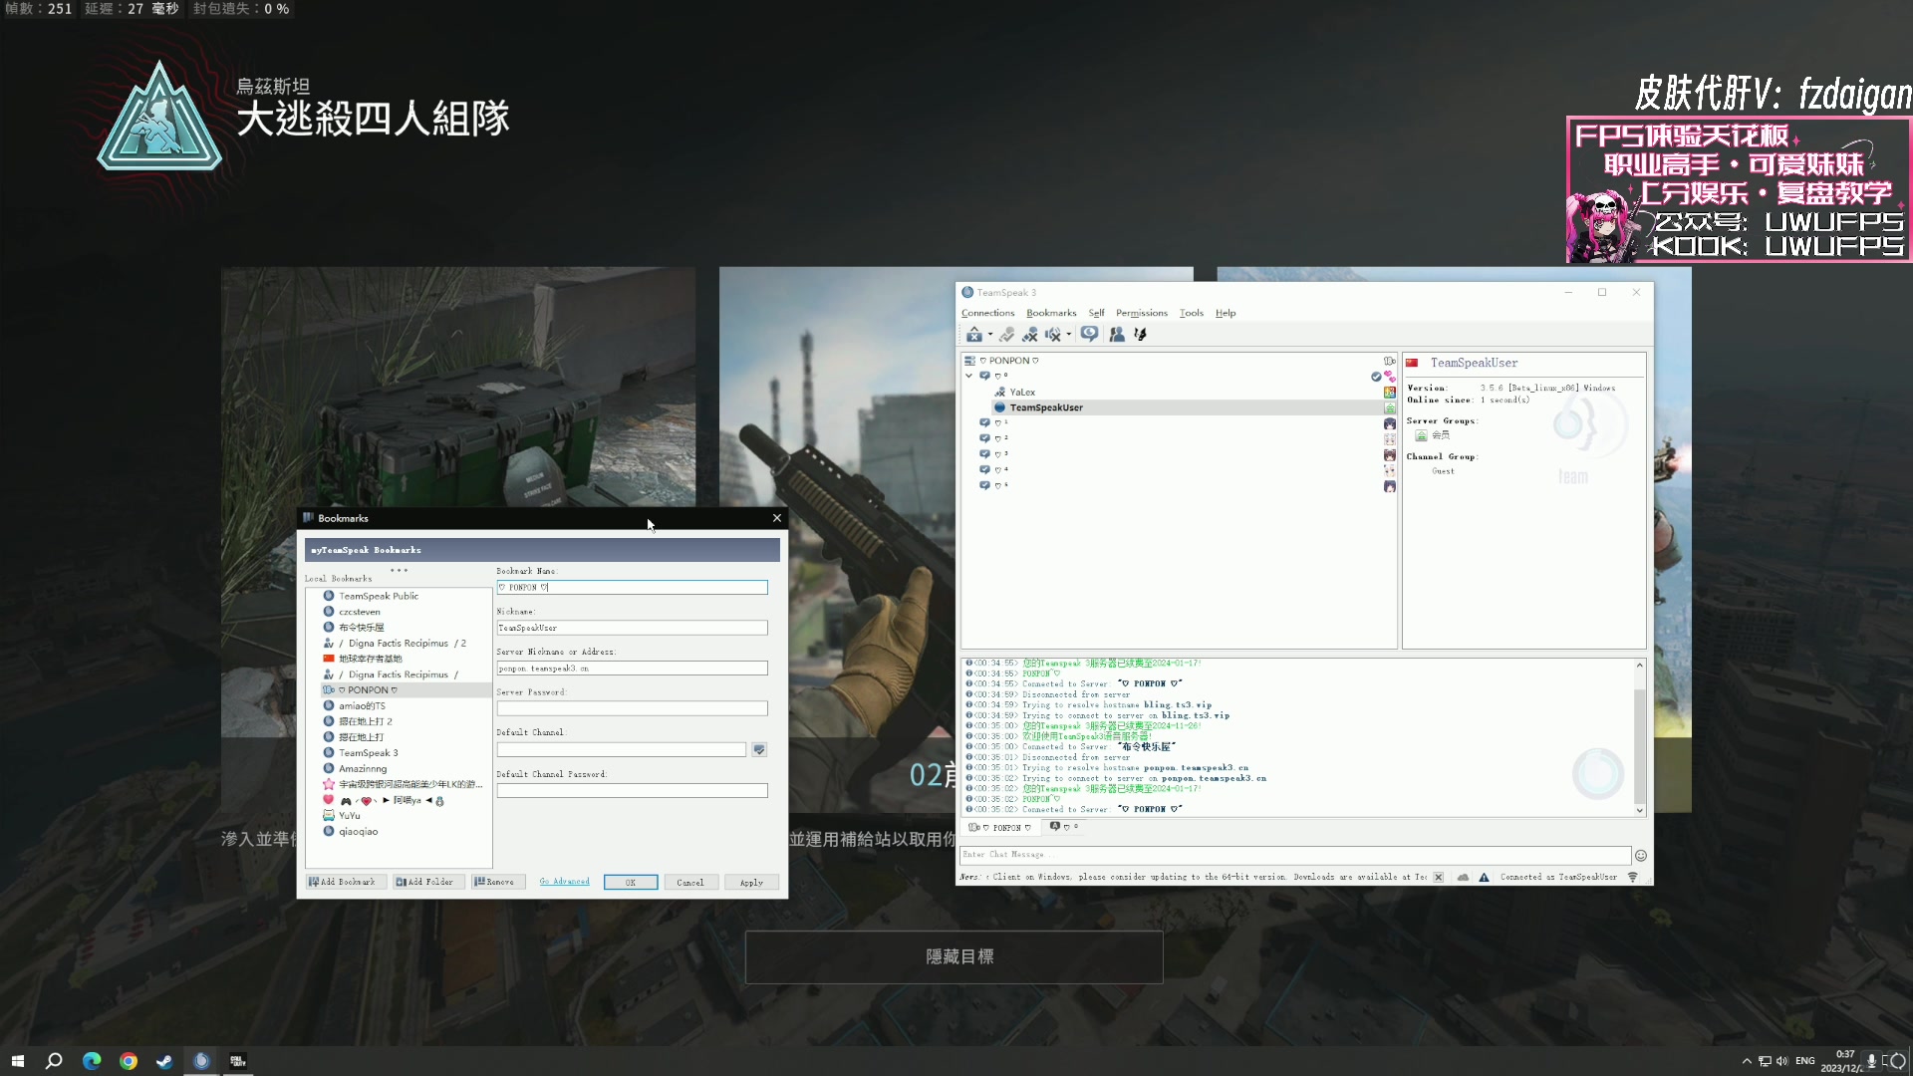Click the last toolbar icon right of Contacts

pos(1141,335)
